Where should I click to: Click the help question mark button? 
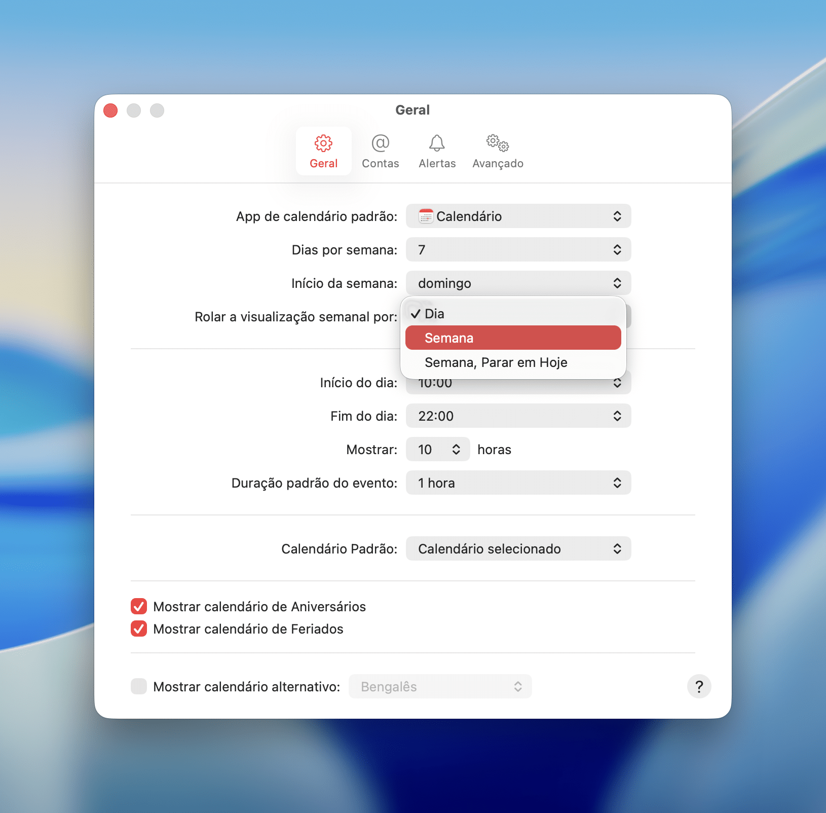(699, 687)
